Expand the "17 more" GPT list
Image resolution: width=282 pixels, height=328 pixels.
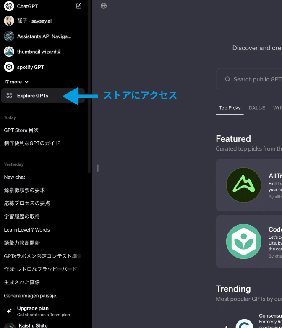[16, 82]
